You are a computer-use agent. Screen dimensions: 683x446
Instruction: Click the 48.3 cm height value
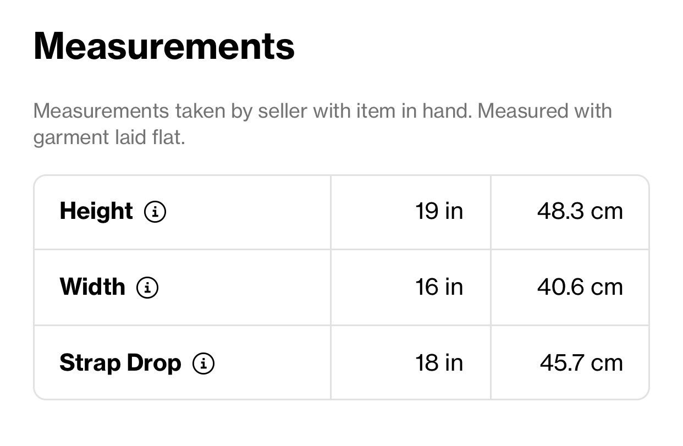point(580,211)
